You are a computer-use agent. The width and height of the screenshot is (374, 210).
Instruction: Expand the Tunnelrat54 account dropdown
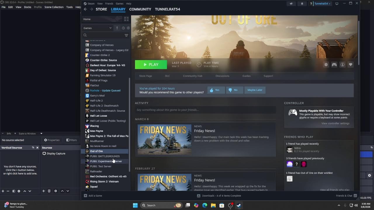point(322,3)
